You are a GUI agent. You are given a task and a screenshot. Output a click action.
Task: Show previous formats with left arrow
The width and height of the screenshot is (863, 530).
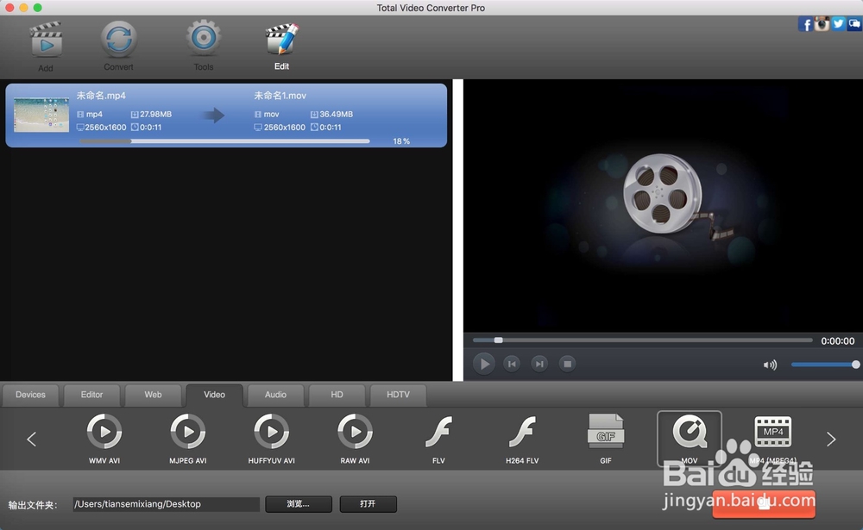(x=31, y=439)
